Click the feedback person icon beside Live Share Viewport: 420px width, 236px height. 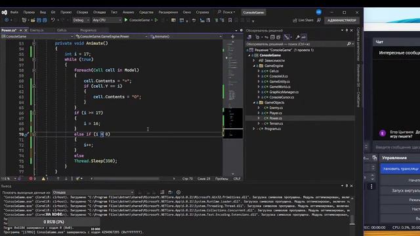point(319,20)
